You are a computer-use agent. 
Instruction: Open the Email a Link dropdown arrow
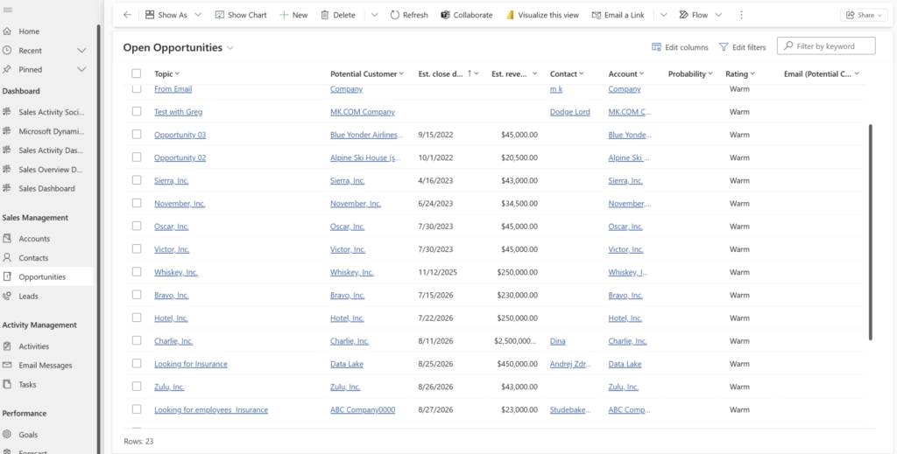point(664,15)
